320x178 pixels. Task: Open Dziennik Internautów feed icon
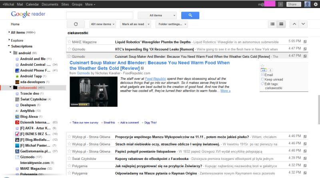[x=17, y=123]
